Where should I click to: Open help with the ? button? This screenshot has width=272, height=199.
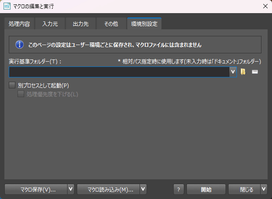coord(179,189)
